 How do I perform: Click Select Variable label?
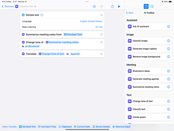pos(9,127)
